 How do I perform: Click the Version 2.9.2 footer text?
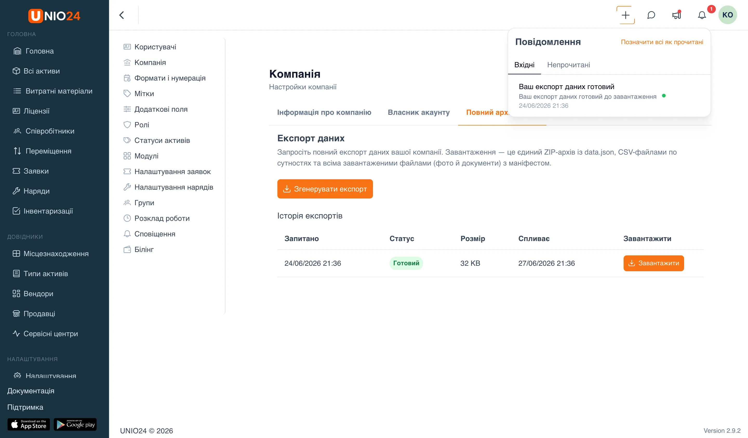[722, 430]
